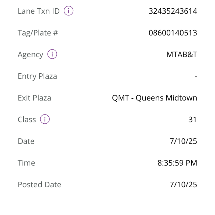Click the Lane Txn ID label

click(x=39, y=11)
